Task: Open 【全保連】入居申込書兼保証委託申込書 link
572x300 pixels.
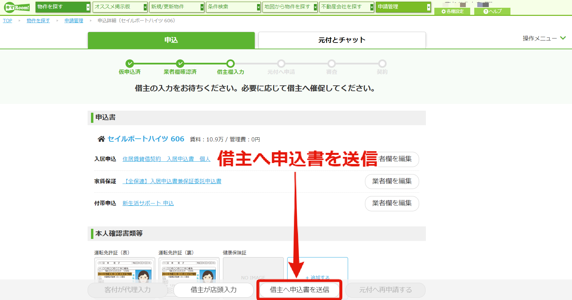Action: pos(172,181)
